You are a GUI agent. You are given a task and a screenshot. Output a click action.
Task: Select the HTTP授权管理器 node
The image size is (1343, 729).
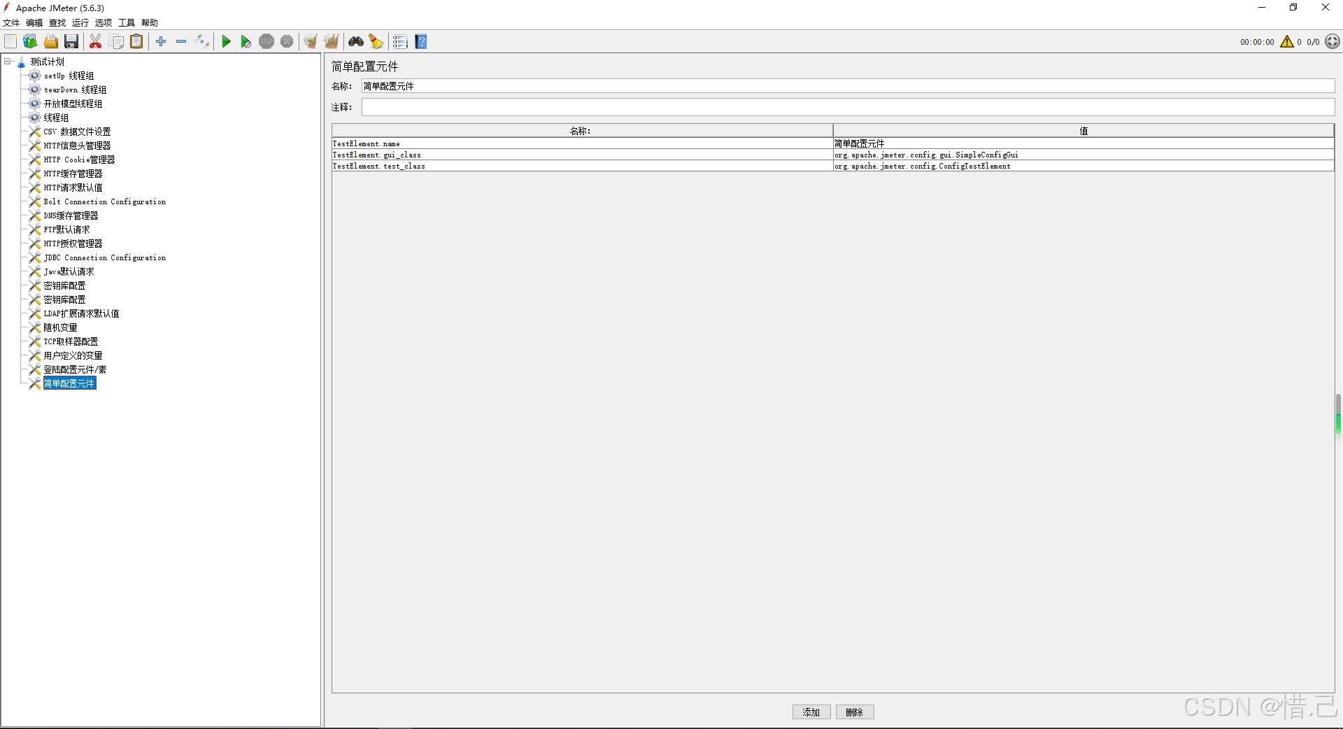73,243
